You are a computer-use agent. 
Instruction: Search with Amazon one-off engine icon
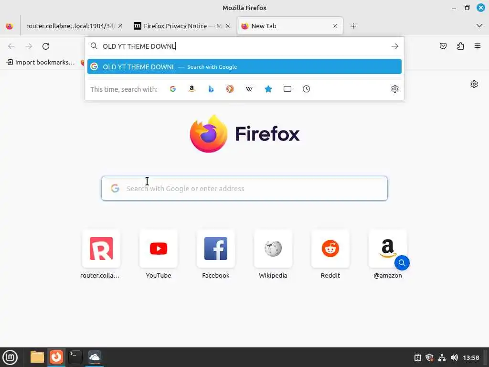(192, 89)
